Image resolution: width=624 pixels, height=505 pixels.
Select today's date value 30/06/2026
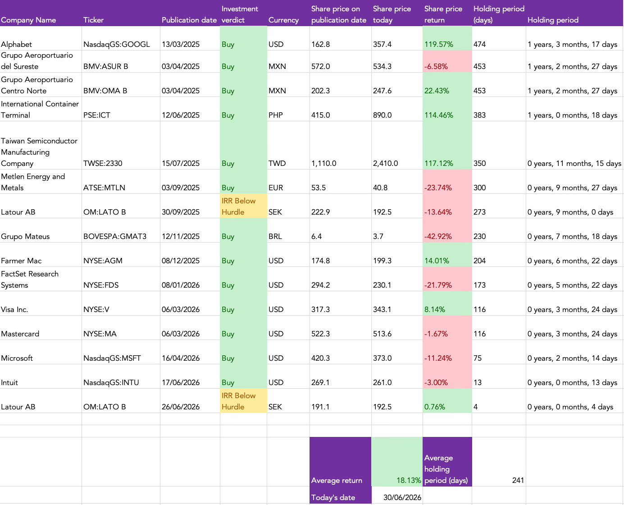397,495
